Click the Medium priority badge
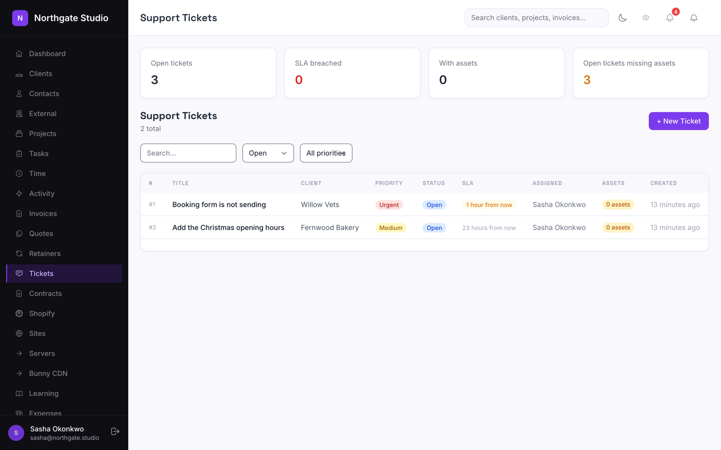The height and width of the screenshot is (450, 721). pyautogui.click(x=390, y=228)
